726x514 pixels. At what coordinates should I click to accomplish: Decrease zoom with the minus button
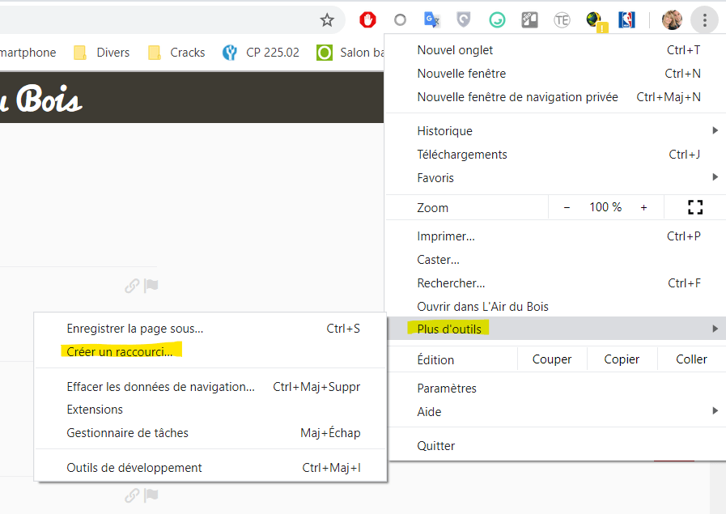coord(567,207)
